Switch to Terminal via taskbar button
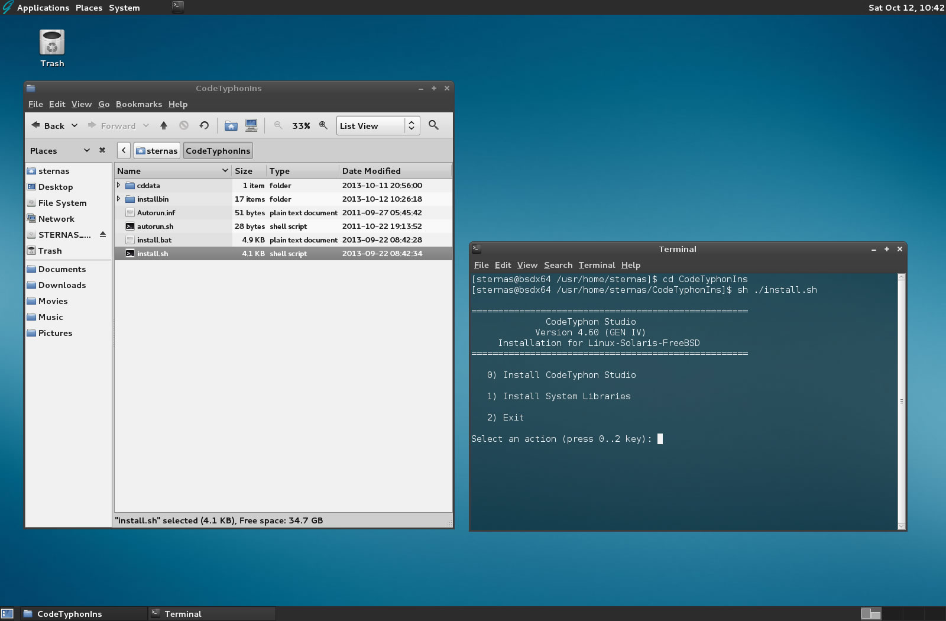 click(x=212, y=614)
